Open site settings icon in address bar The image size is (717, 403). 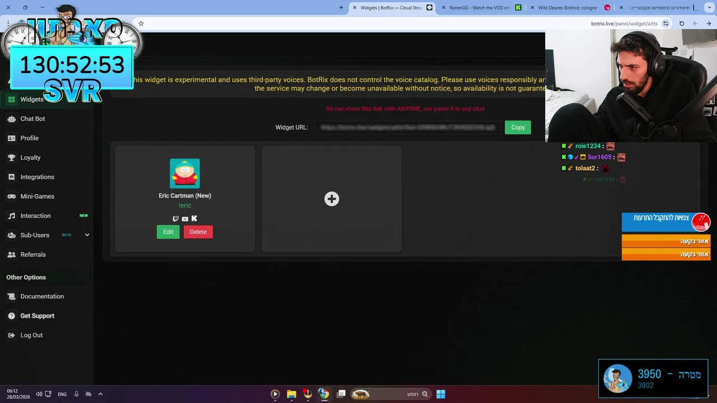(665, 24)
